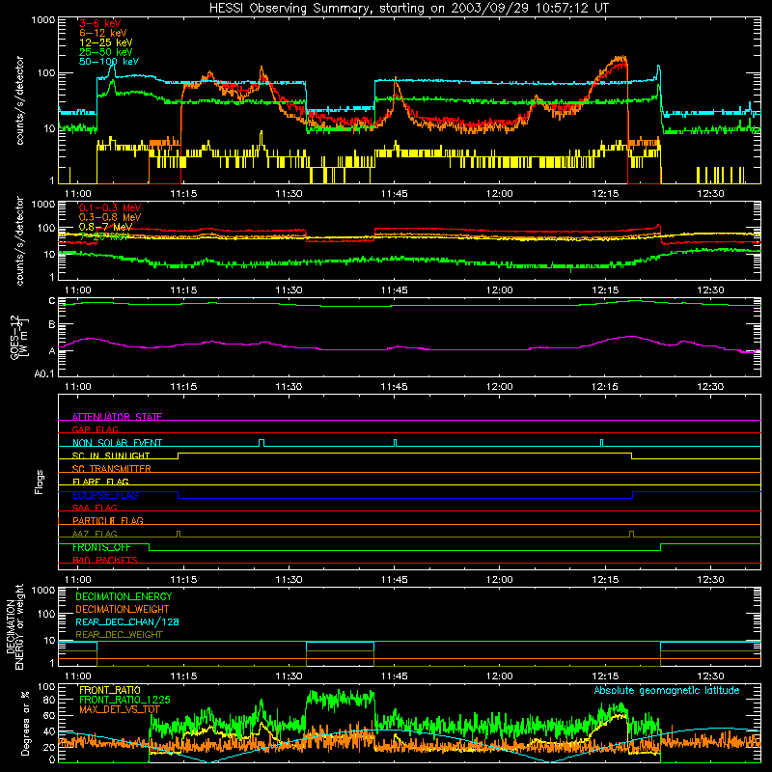Click the B tick label on the GOES plot
The image size is (772, 772).
coord(52,325)
